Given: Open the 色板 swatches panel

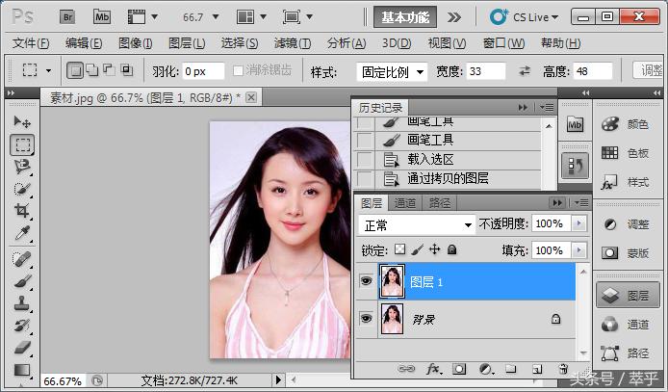Looking at the screenshot, I should coord(626,153).
